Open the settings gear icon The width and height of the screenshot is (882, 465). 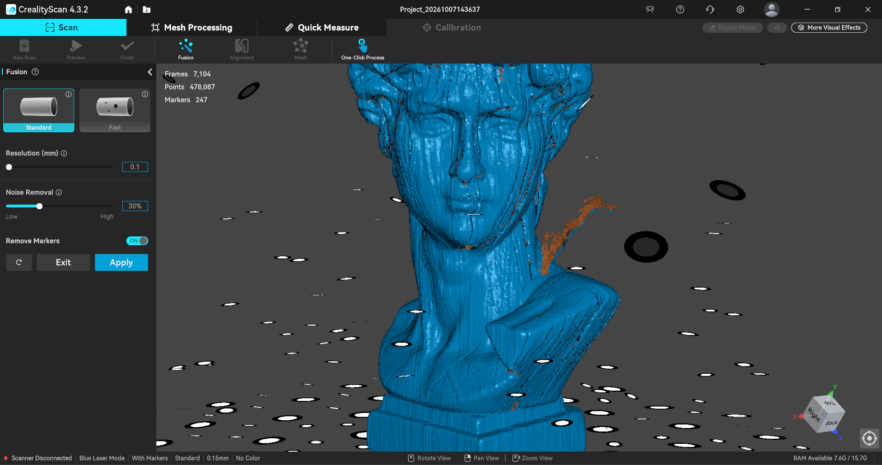coord(740,9)
